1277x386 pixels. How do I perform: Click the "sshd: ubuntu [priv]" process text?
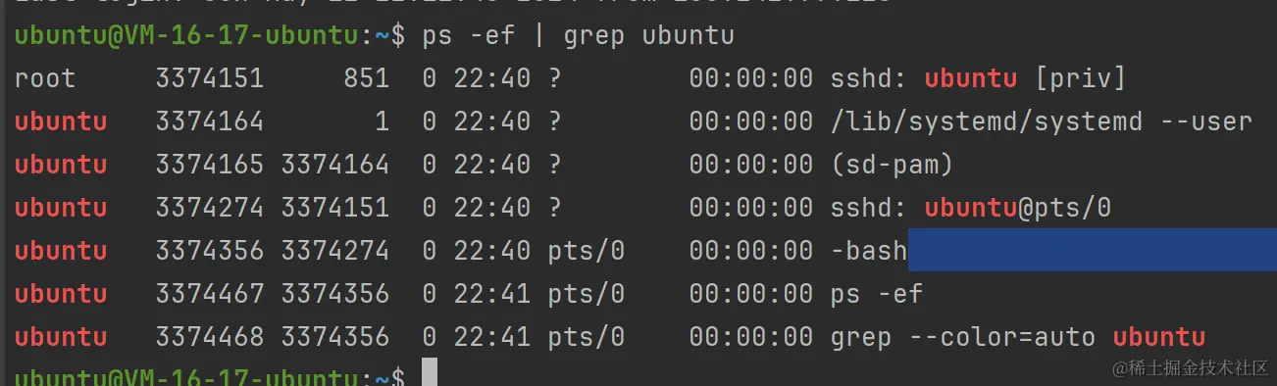[x=978, y=78]
